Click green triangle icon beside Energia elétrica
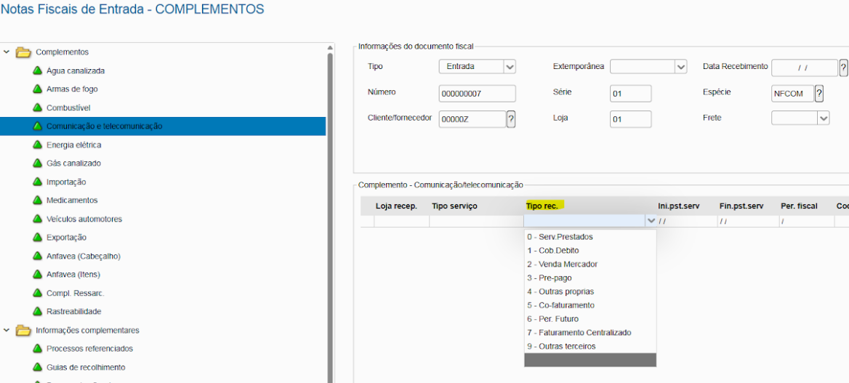 pos(37,145)
